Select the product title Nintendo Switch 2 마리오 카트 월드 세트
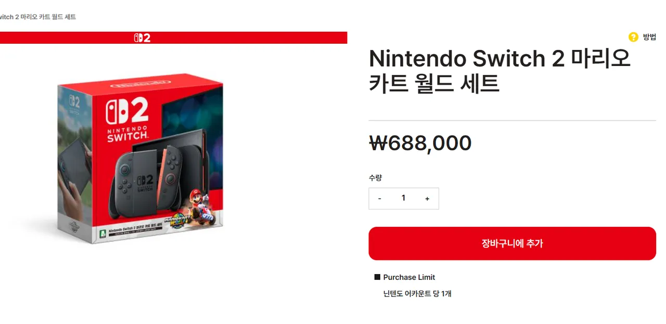The height and width of the screenshot is (324, 666). pyautogui.click(x=498, y=71)
